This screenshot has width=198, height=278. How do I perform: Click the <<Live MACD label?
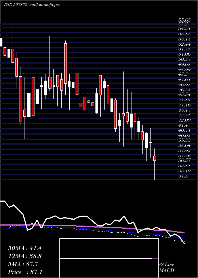[x=167, y=268]
